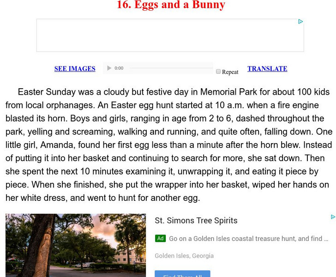Open the TRANSLATE link

267,69
